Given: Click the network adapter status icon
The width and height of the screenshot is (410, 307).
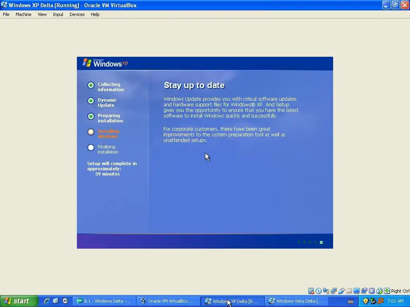Looking at the screenshot, I should [x=334, y=291].
